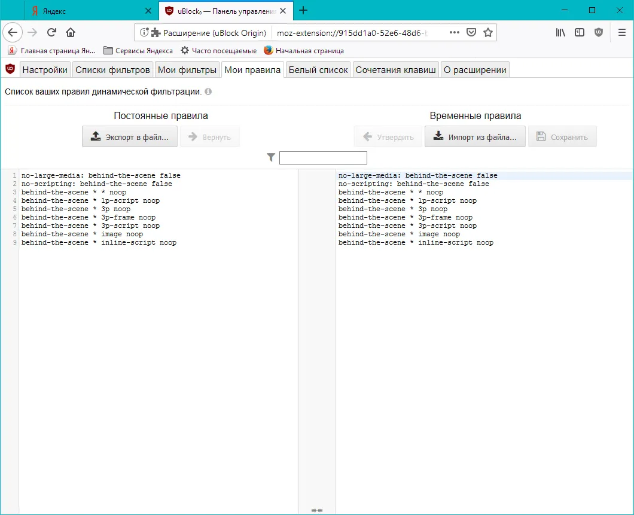Select the Настройки tab
This screenshot has width=634, height=515.
(x=45, y=70)
